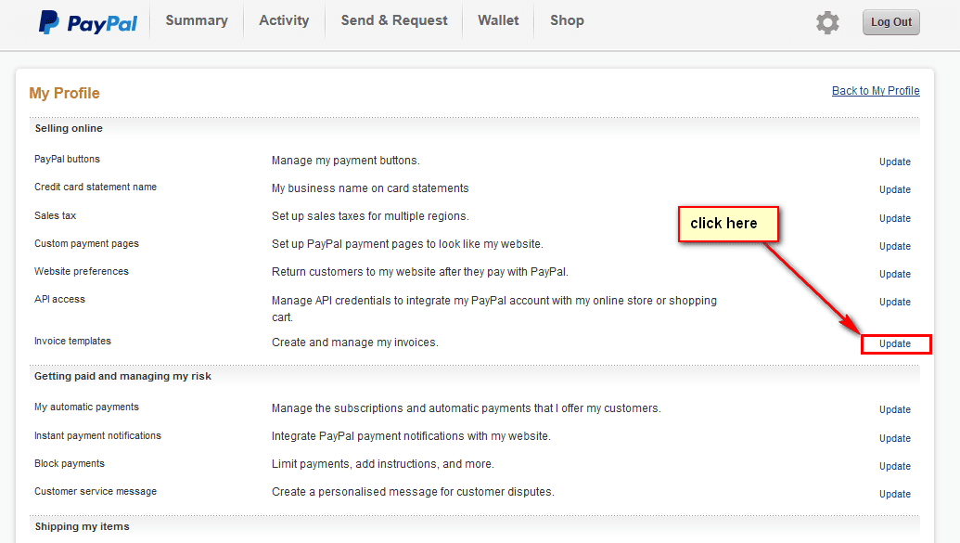
Task: Click Update next to Sales tax
Action: tap(895, 218)
